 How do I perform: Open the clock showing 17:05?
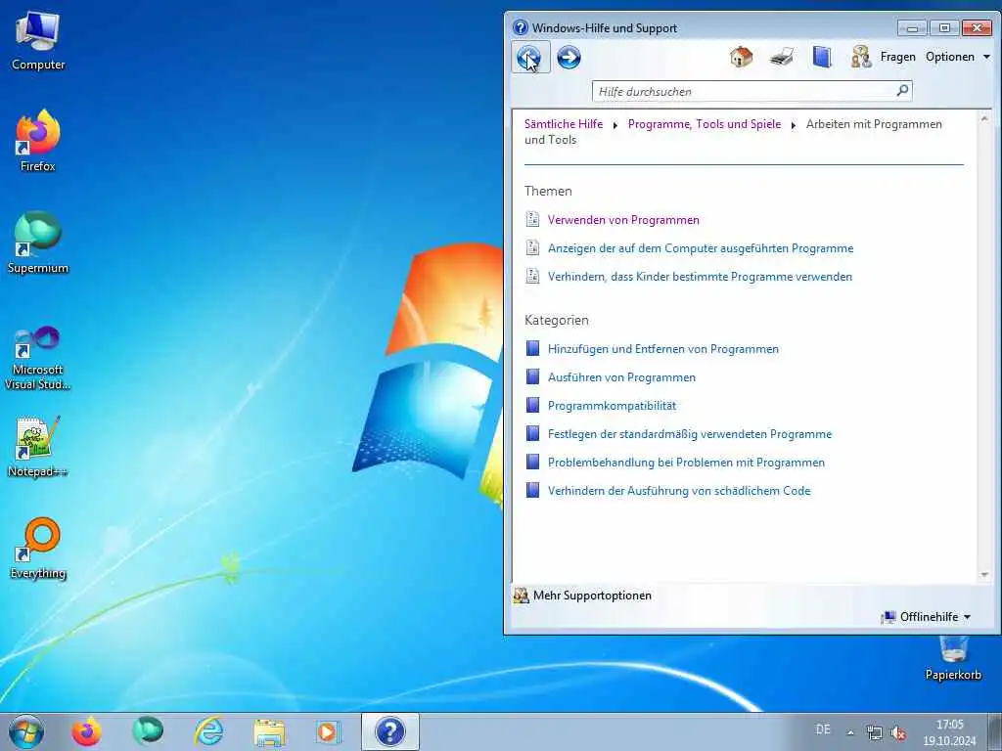[949, 732]
